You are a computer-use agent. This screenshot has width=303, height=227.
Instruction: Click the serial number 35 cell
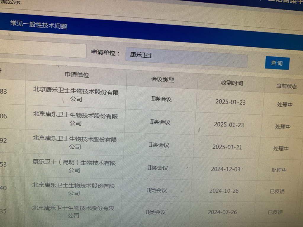tap(3, 211)
